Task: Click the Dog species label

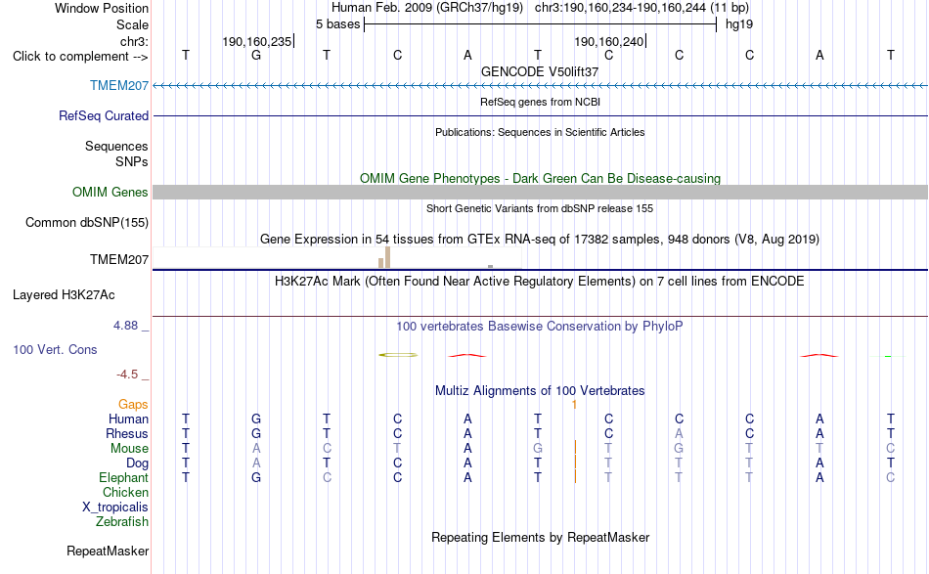Action: pos(137,464)
